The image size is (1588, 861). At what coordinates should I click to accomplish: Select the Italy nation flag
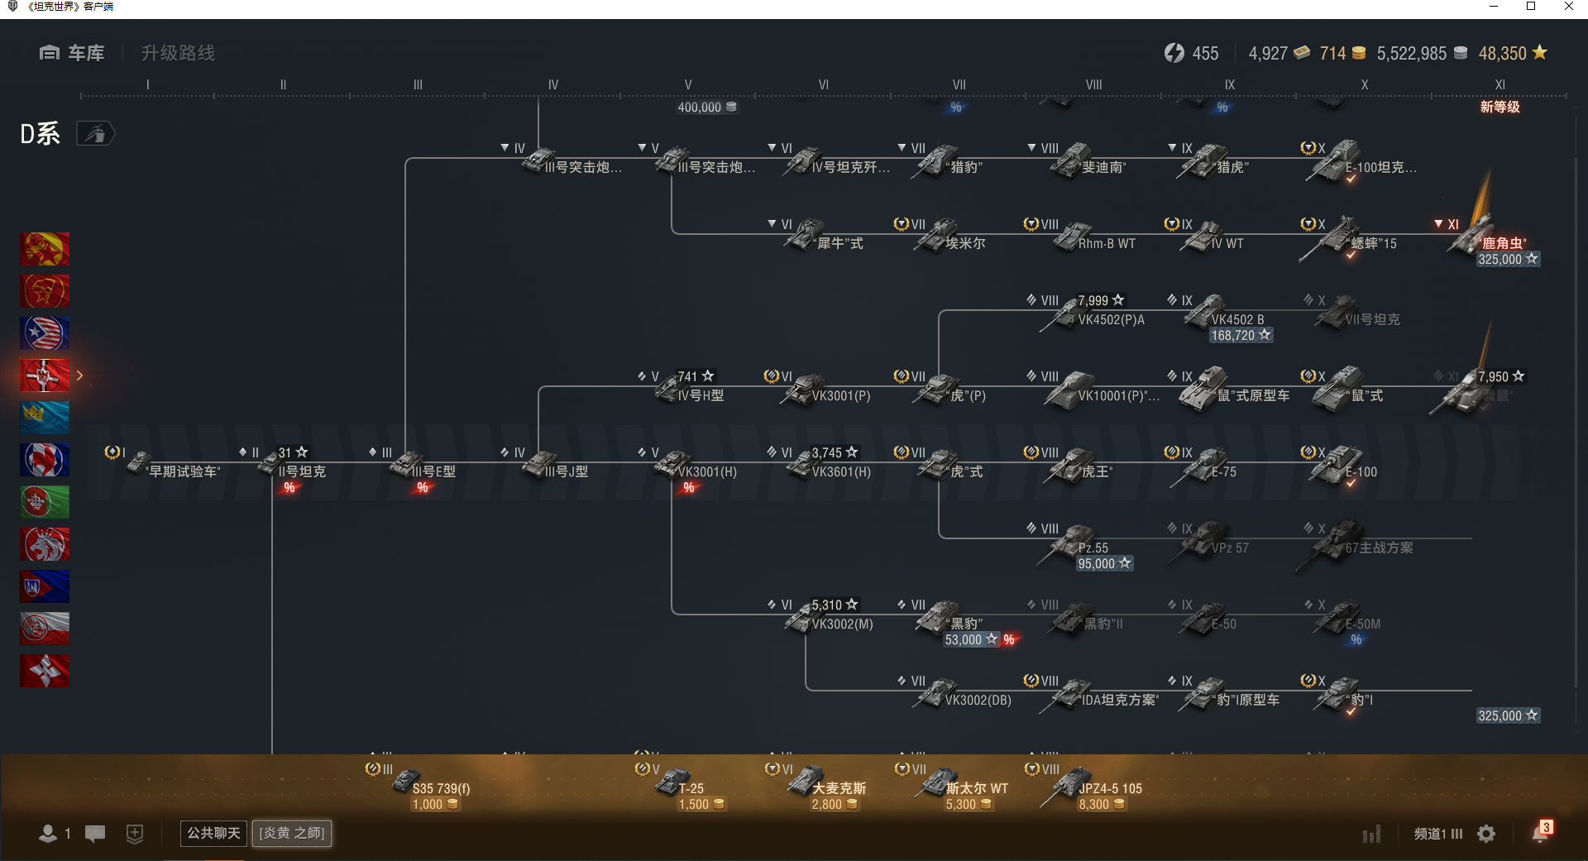coord(45,502)
